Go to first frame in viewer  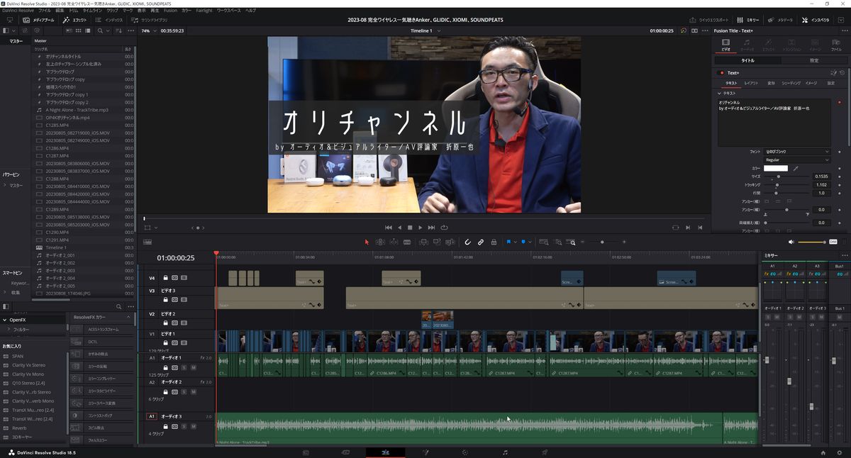[x=388, y=228]
